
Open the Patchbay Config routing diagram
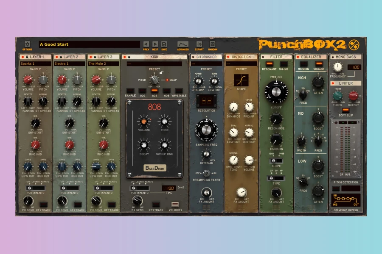[x=345, y=201]
